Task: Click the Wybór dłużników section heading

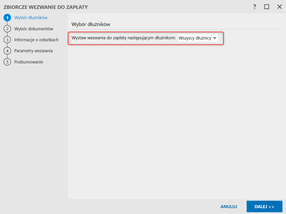Action: click(91, 24)
